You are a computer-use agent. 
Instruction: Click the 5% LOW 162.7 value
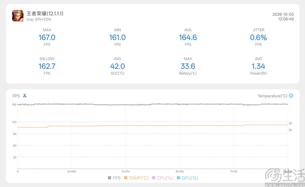(47, 67)
